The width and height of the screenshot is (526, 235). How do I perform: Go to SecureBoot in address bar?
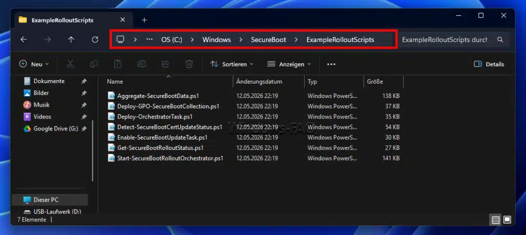pyautogui.click(x=269, y=40)
